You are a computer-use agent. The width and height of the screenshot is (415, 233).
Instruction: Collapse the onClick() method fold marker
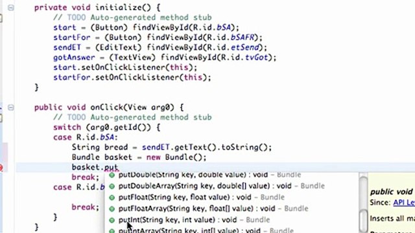(11, 107)
